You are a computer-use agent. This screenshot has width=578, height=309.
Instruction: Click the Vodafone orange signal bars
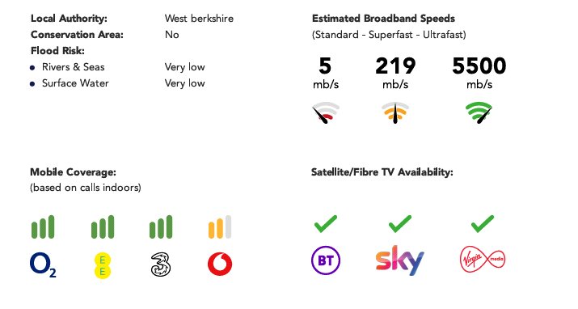(x=220, y=226)
